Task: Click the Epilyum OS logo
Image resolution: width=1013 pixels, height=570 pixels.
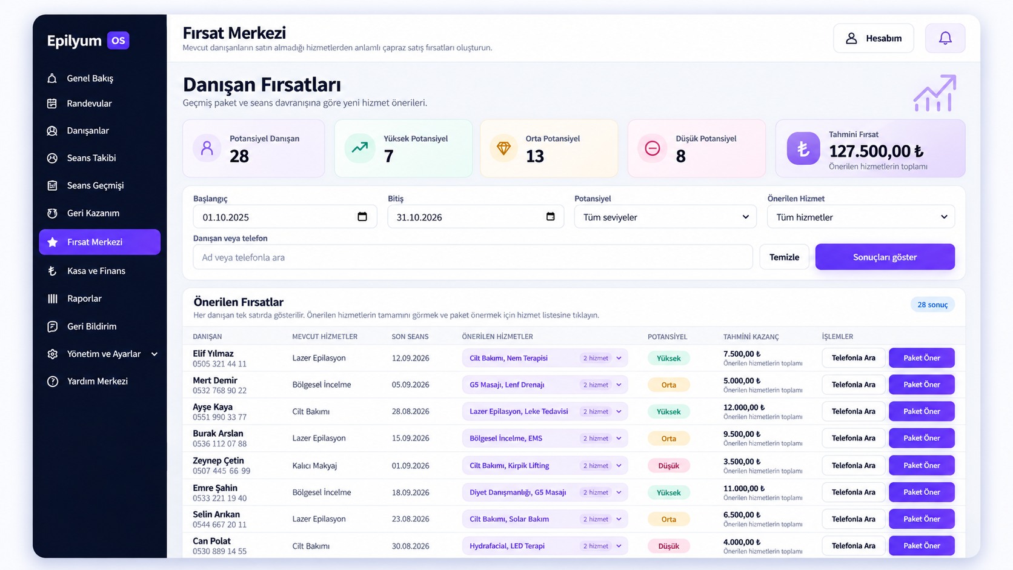Action: pyautogui.click(x=88, y=41)
